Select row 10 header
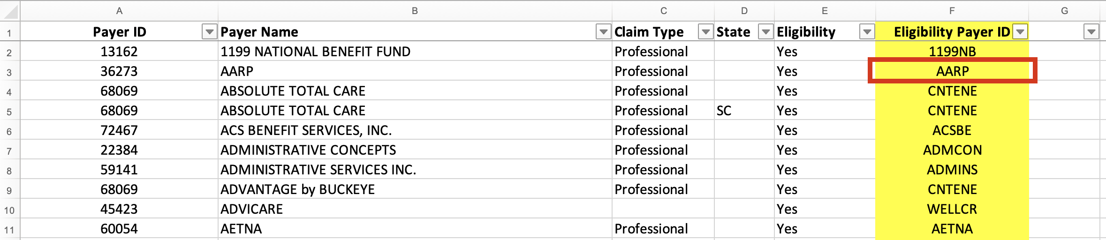The height and width of the screenshot is (240, 1106). [9, 210]
